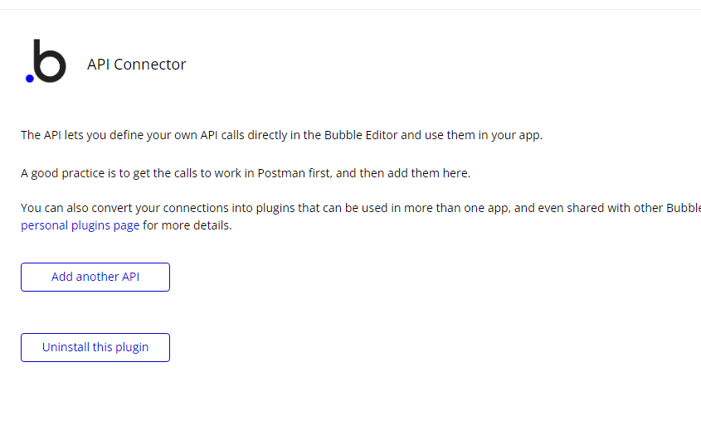Click the blue dot in Bubble logo
Screen dimensions: 701x425
click(x=30, y=79)
